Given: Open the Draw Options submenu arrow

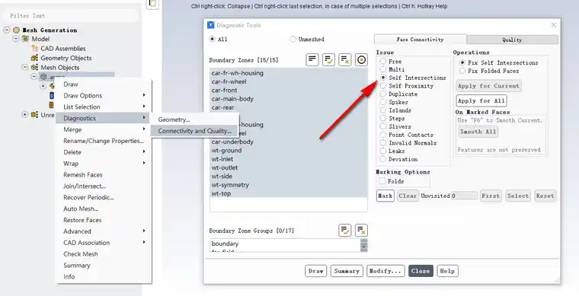Looking at the screenshot, I should tap(144, 95).
